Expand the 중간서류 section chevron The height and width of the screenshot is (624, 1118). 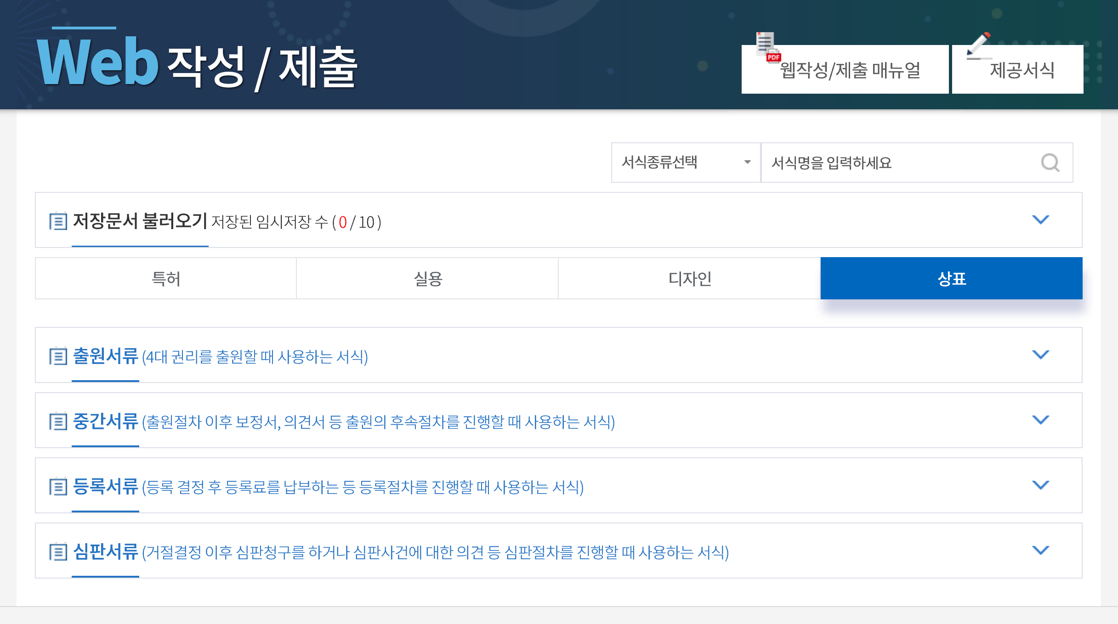(1040, 420)
